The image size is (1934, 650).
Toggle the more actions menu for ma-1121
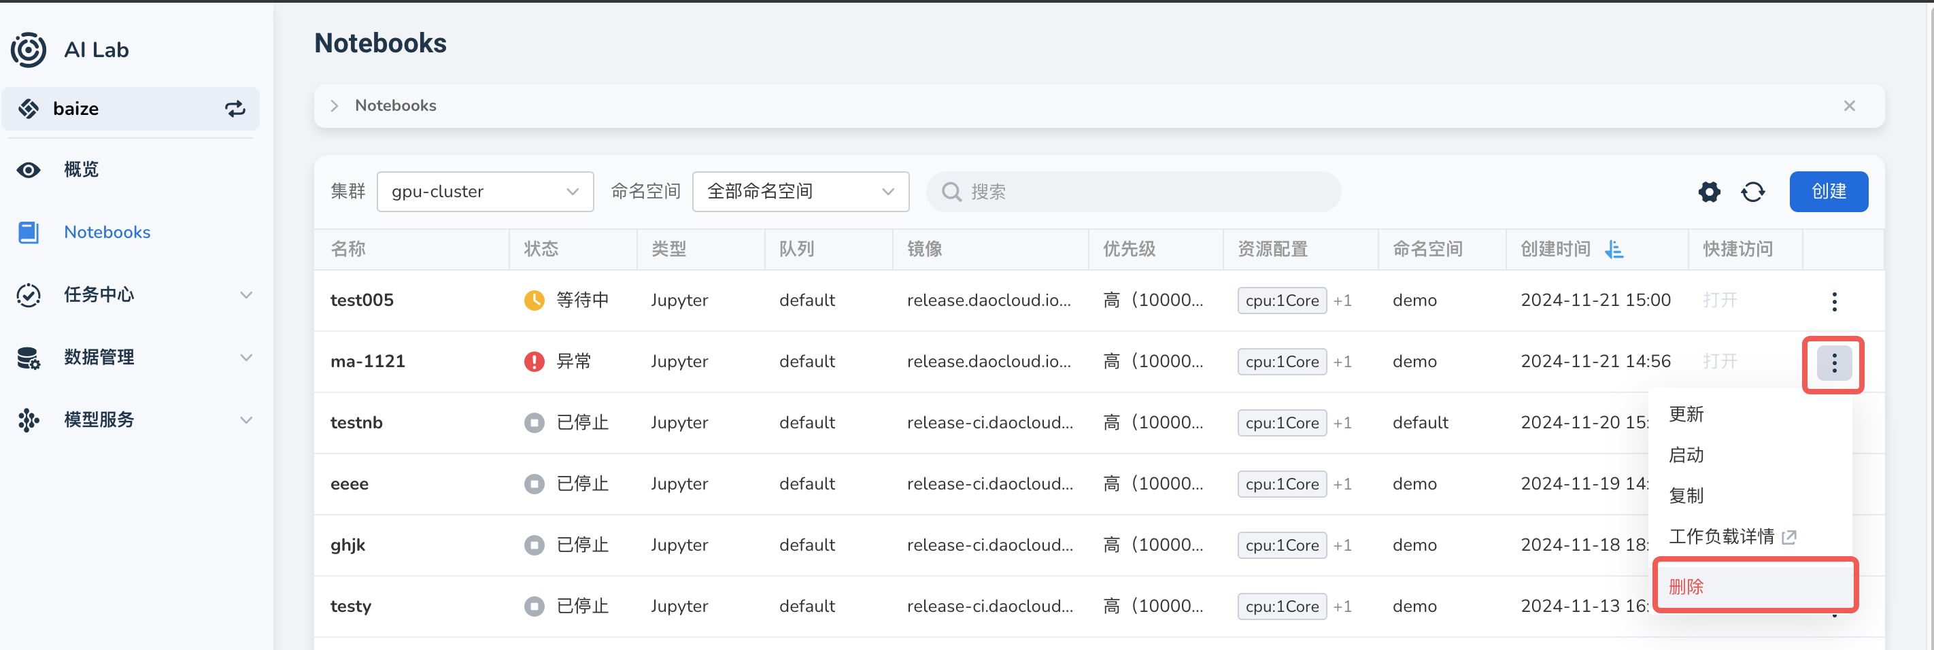tap(1833, 363)
